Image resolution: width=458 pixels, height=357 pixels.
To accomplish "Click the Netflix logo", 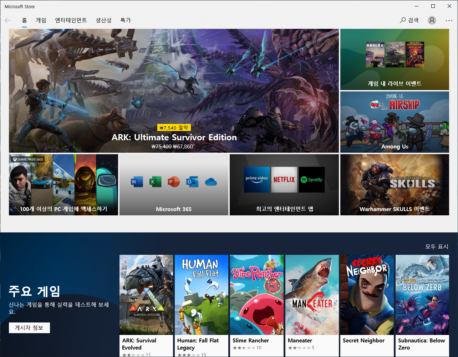I will point(284,180).
